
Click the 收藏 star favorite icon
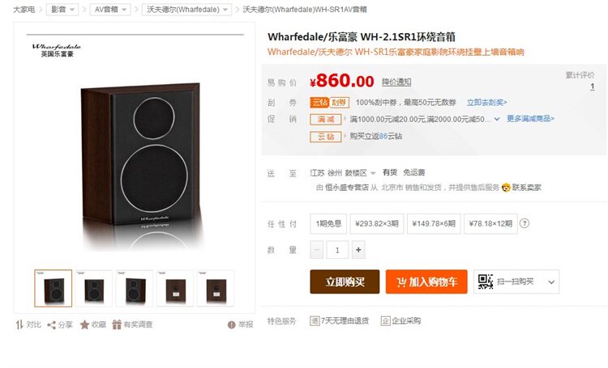tap(84, 324)
